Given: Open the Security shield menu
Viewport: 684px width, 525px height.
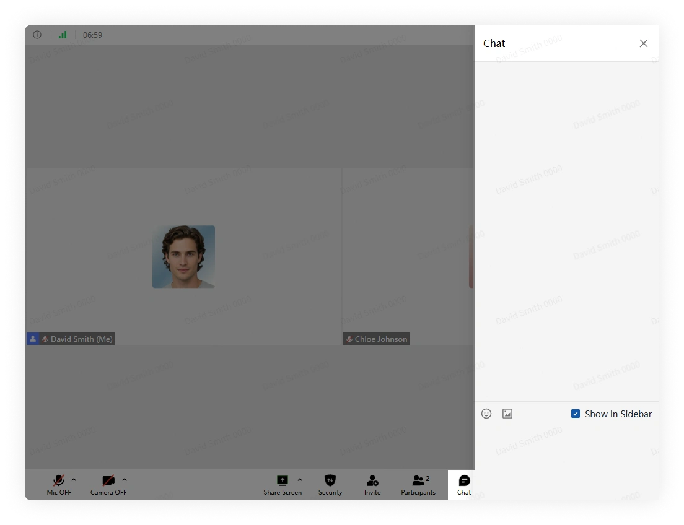Looking at the screenshot, I should [330, 485].
